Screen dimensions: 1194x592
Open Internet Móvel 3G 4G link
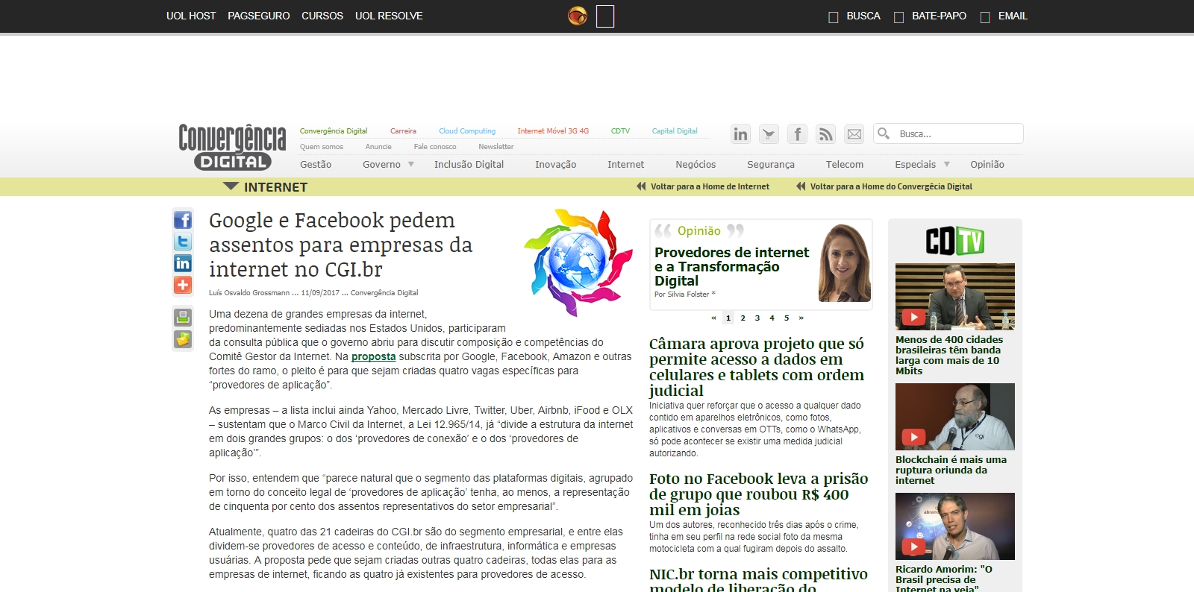pos(553,130)
